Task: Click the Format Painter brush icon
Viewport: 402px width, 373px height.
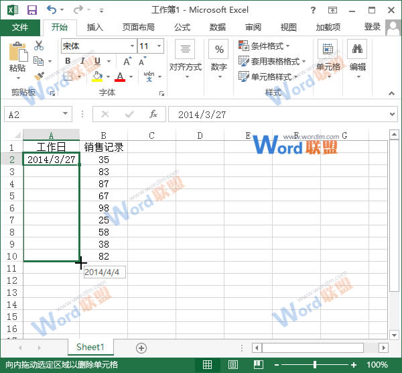Action: point(39,76)
